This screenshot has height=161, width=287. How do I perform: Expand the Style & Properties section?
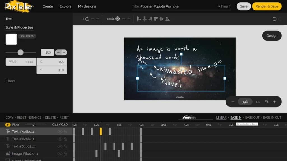tap(19, 27)
